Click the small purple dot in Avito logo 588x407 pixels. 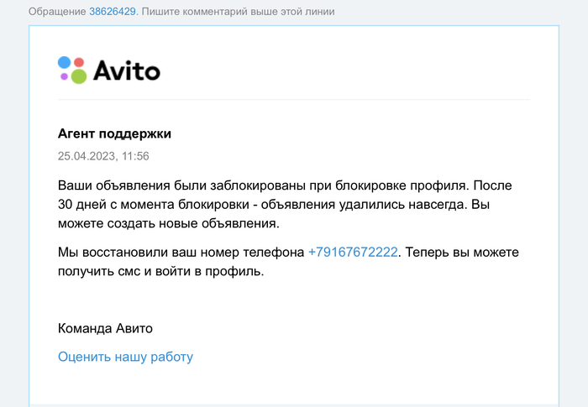(64, 76)
